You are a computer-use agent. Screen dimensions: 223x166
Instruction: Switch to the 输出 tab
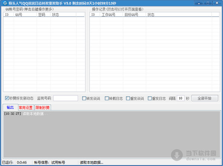[10, 107]
